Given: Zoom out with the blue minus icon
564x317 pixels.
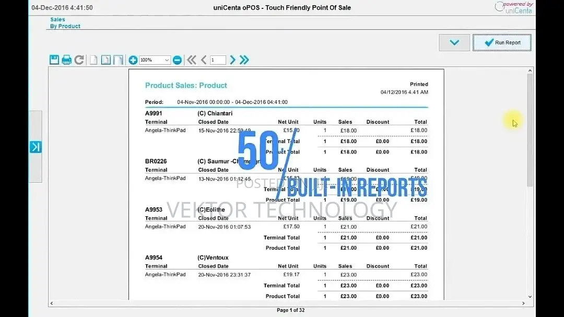Looking at the screenshot, I should coord(177,60).
